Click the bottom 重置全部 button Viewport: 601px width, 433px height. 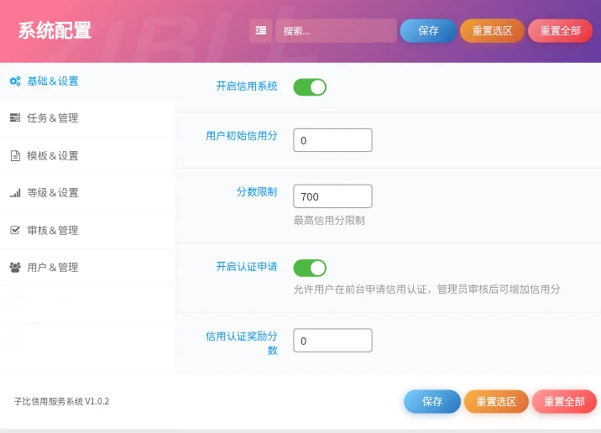tap(564, 402)
